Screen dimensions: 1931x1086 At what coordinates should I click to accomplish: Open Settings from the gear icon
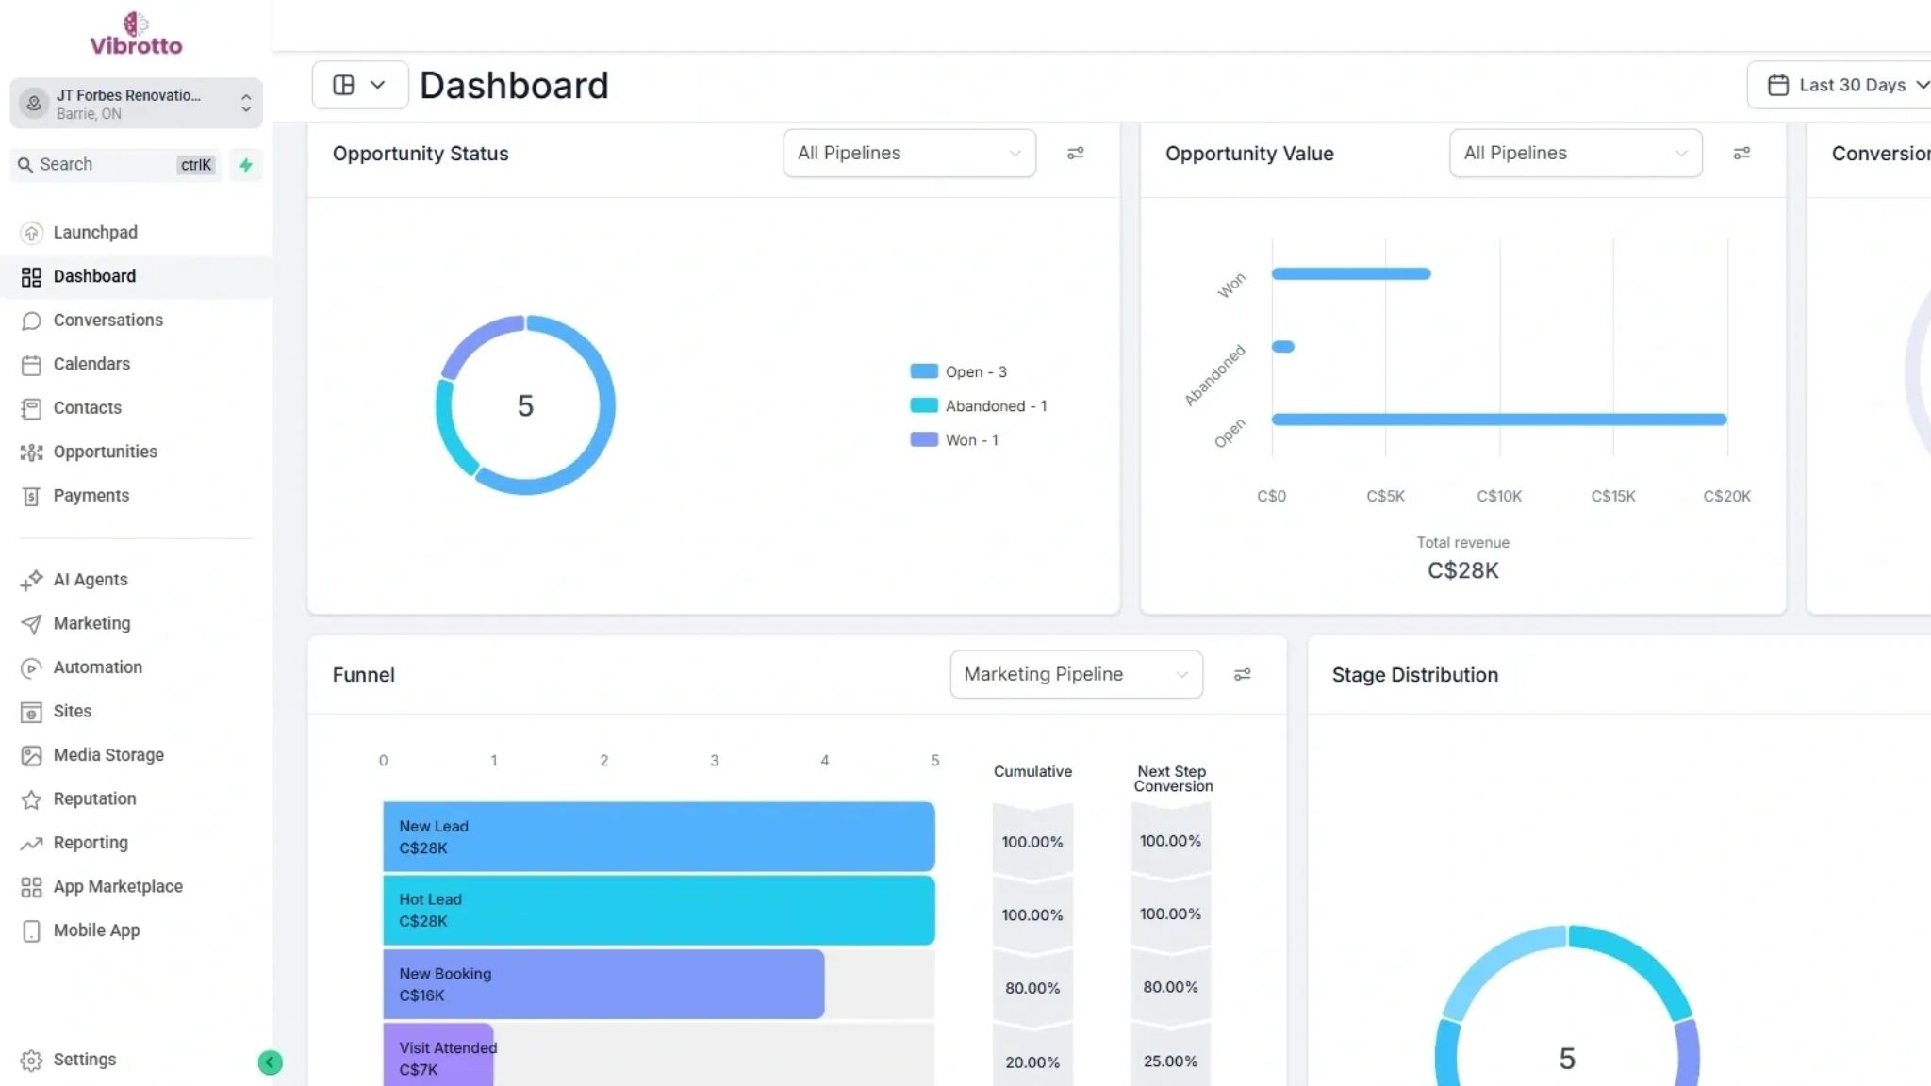point(31,1060)
